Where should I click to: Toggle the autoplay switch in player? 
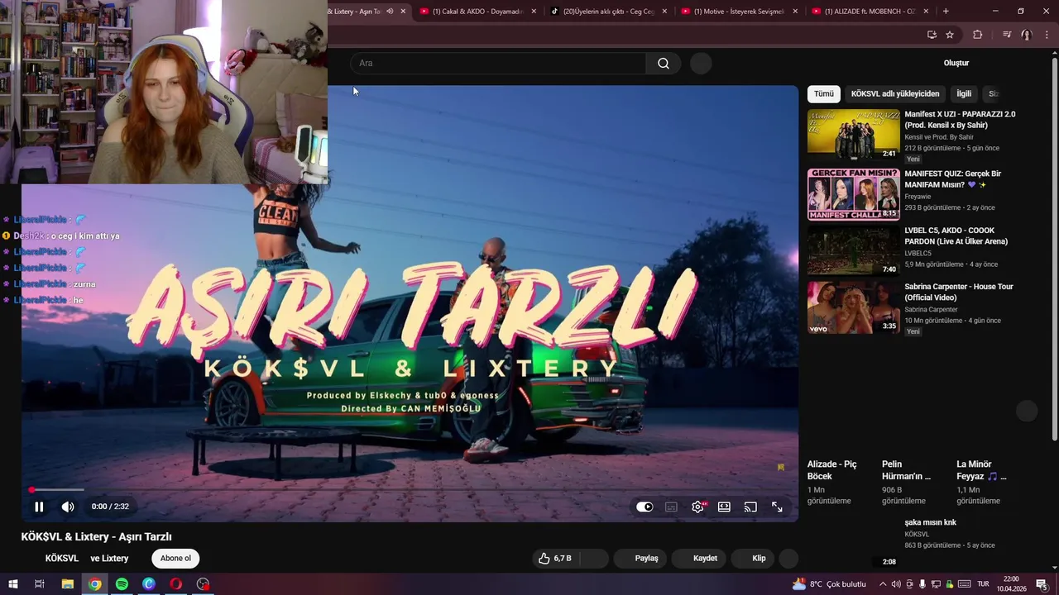click(645, 507)
